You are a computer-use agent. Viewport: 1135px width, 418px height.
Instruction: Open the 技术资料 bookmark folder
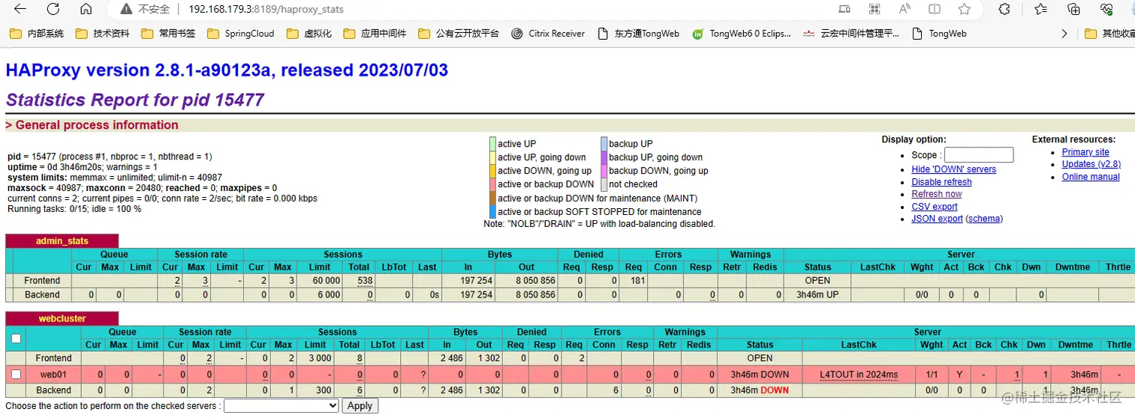pos(103,34)
